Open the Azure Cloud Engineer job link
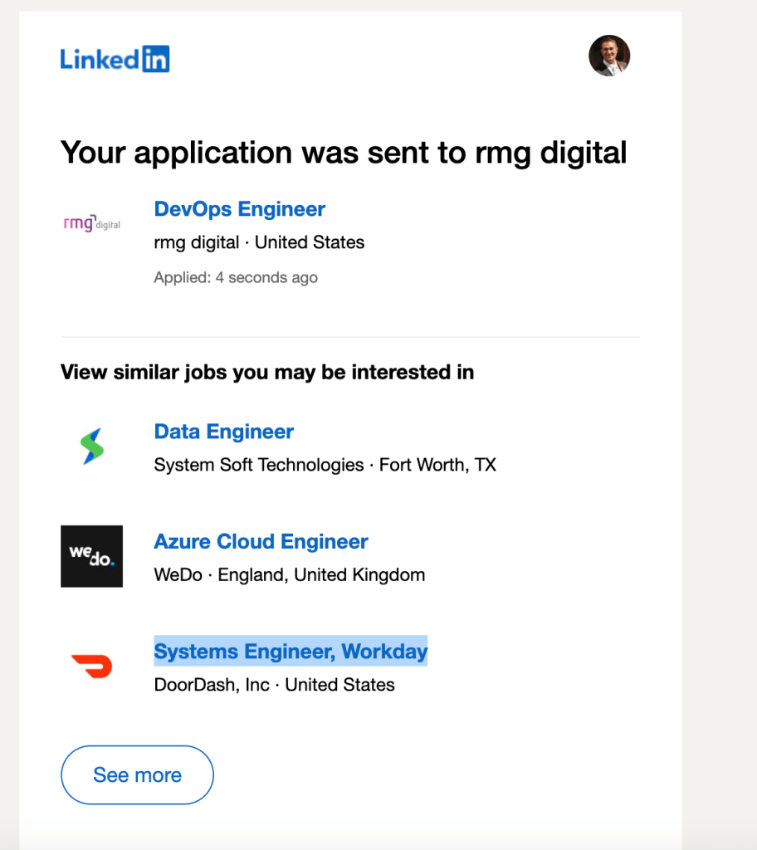The height and width of the screenshot is (850, 757). [261, 542]
